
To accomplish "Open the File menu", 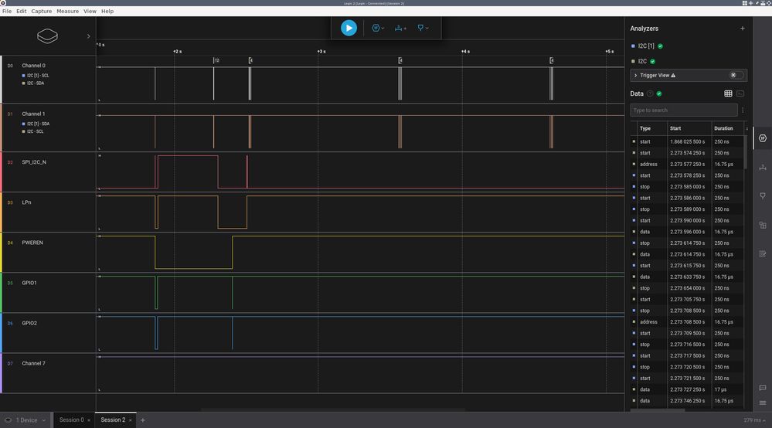I will coord(7,12).
